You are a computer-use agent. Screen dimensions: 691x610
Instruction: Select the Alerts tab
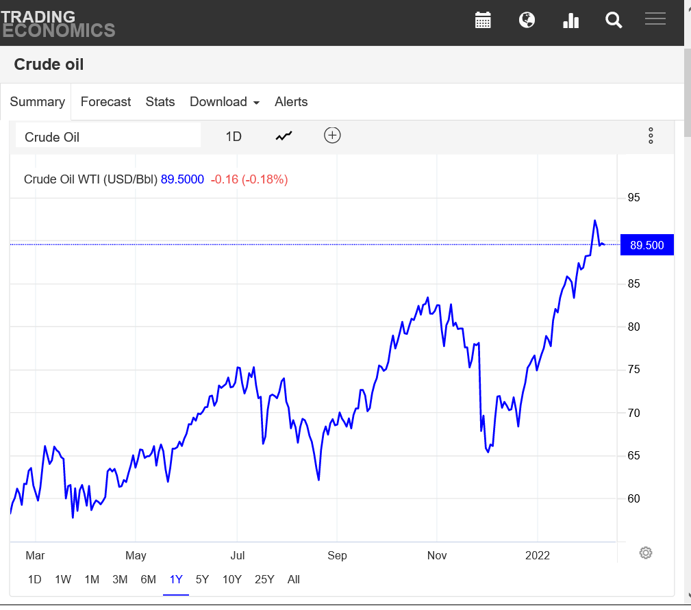click(x=291, y=102)
